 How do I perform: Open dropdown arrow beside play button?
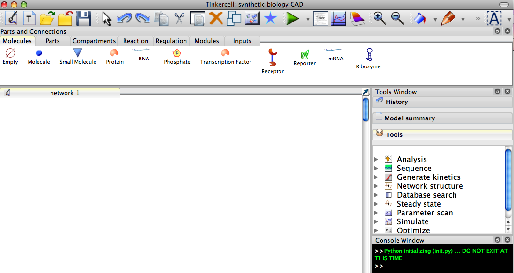tap(308, 20)
